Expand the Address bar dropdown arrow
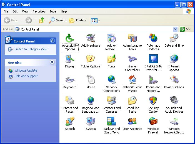This screenshot has height=144, width=195. tap(175, 29)
